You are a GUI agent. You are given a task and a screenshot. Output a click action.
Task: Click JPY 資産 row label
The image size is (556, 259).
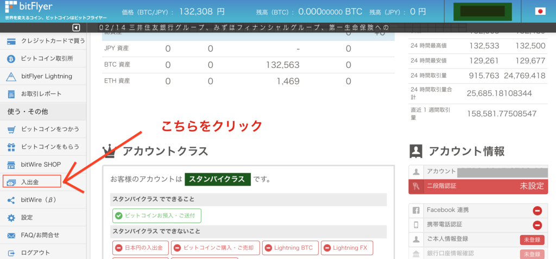(117, 49)
